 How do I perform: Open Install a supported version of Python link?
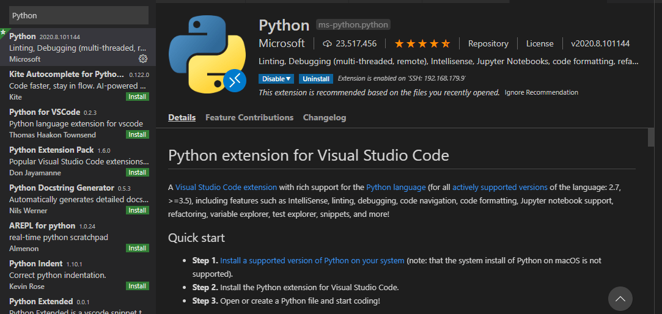pyautogui.click(x=312, y=260)
